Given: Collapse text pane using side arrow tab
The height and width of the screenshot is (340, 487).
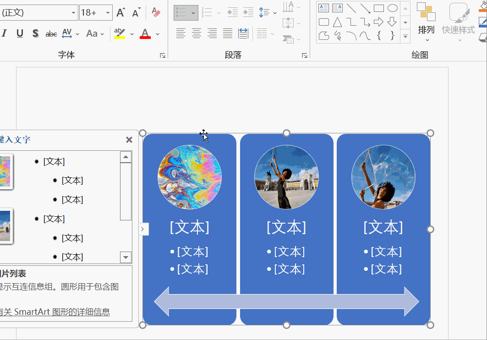Looking at the screenshot, I should click(143, 229).
